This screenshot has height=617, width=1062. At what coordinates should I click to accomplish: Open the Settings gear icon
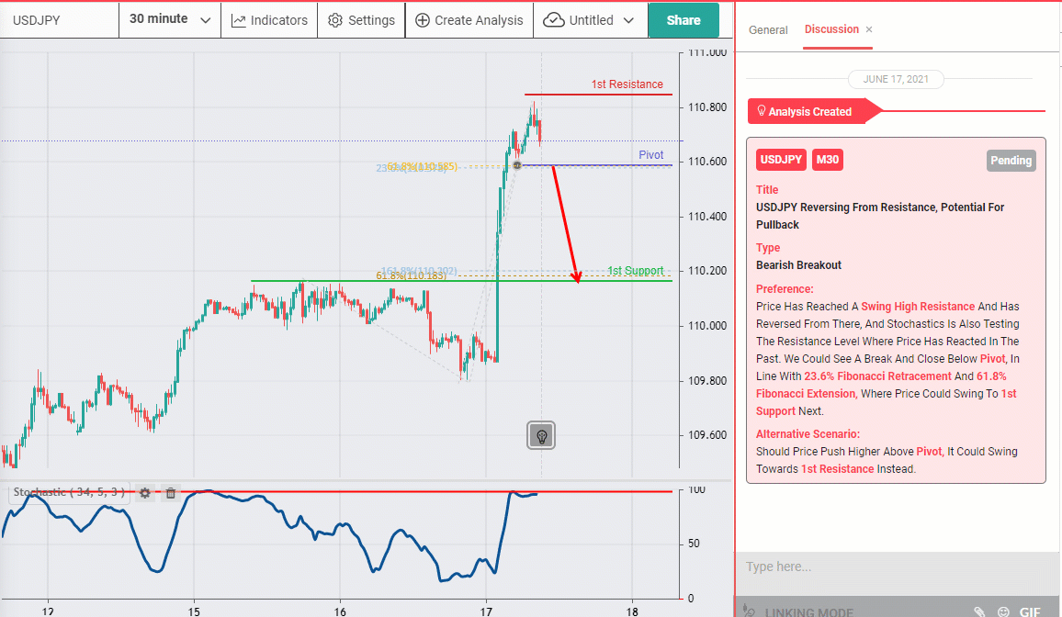335,20
